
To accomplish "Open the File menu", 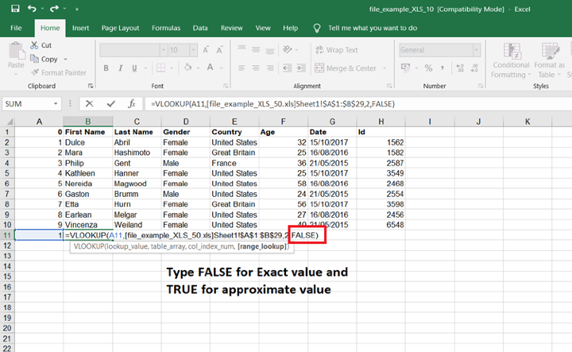I will 16,28.
